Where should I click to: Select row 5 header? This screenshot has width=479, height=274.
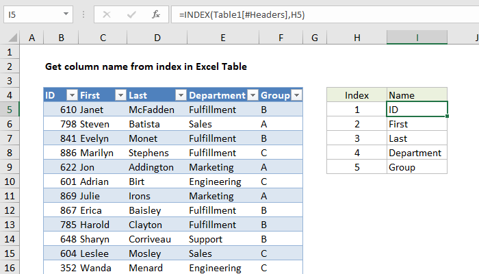(10, 110)
